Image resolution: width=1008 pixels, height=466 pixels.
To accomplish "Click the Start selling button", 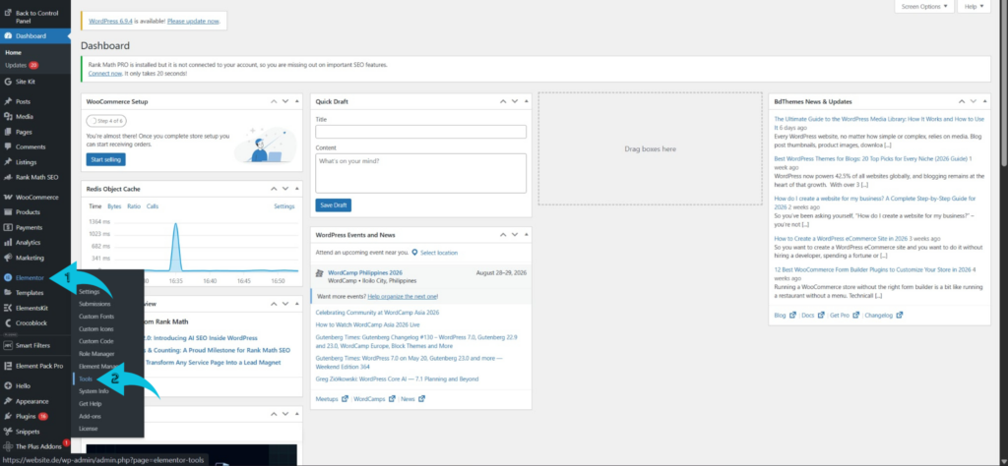I will 106,159.
